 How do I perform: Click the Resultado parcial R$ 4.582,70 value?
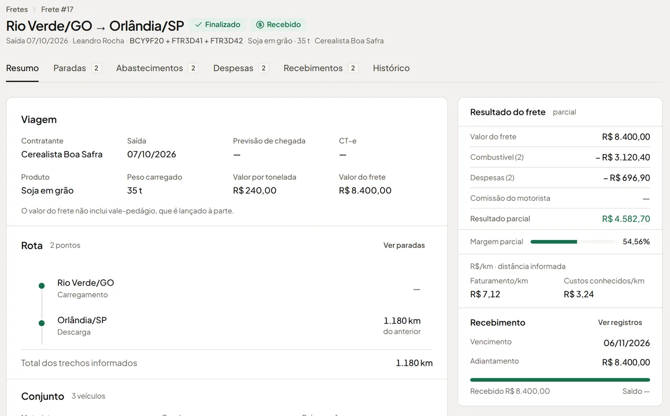(626, 219)
